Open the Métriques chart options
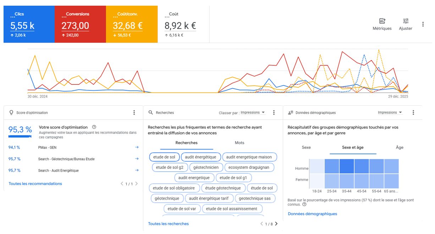The image size is (435, 234). [382, 24]
